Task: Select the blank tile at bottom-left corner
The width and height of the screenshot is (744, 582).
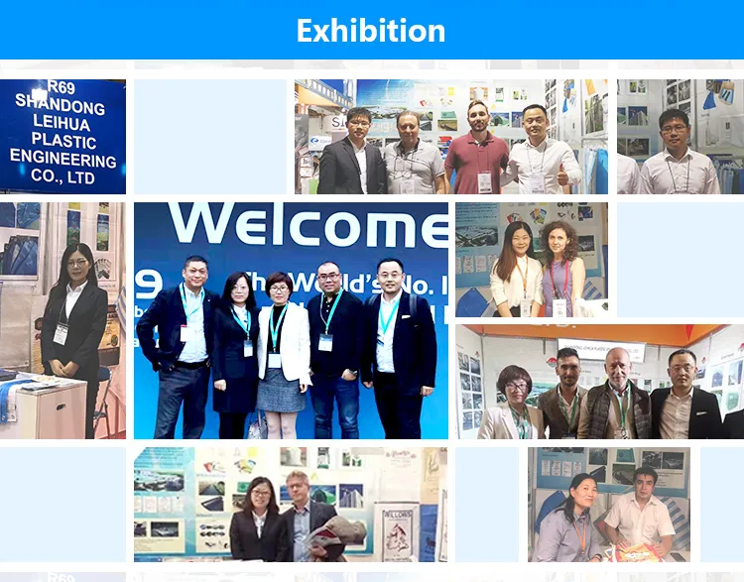Action: [x=62, y=504]
